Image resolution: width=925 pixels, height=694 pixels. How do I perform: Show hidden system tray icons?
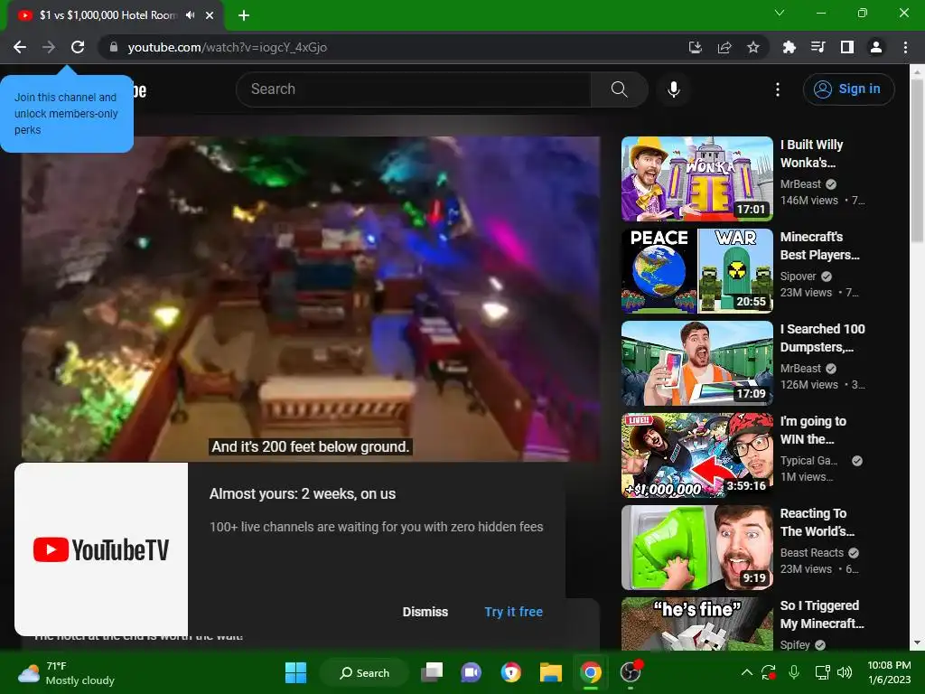(746, 672)
